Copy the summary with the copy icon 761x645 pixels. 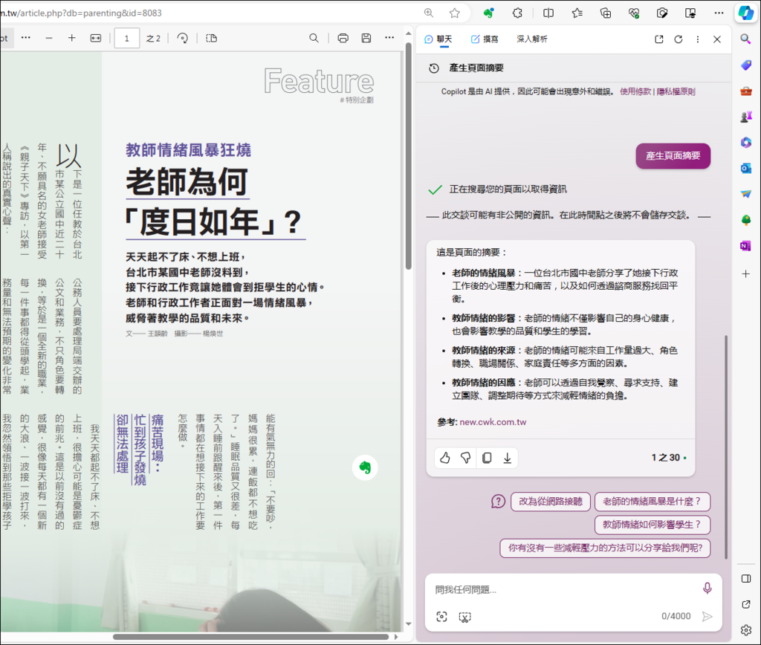487,458
